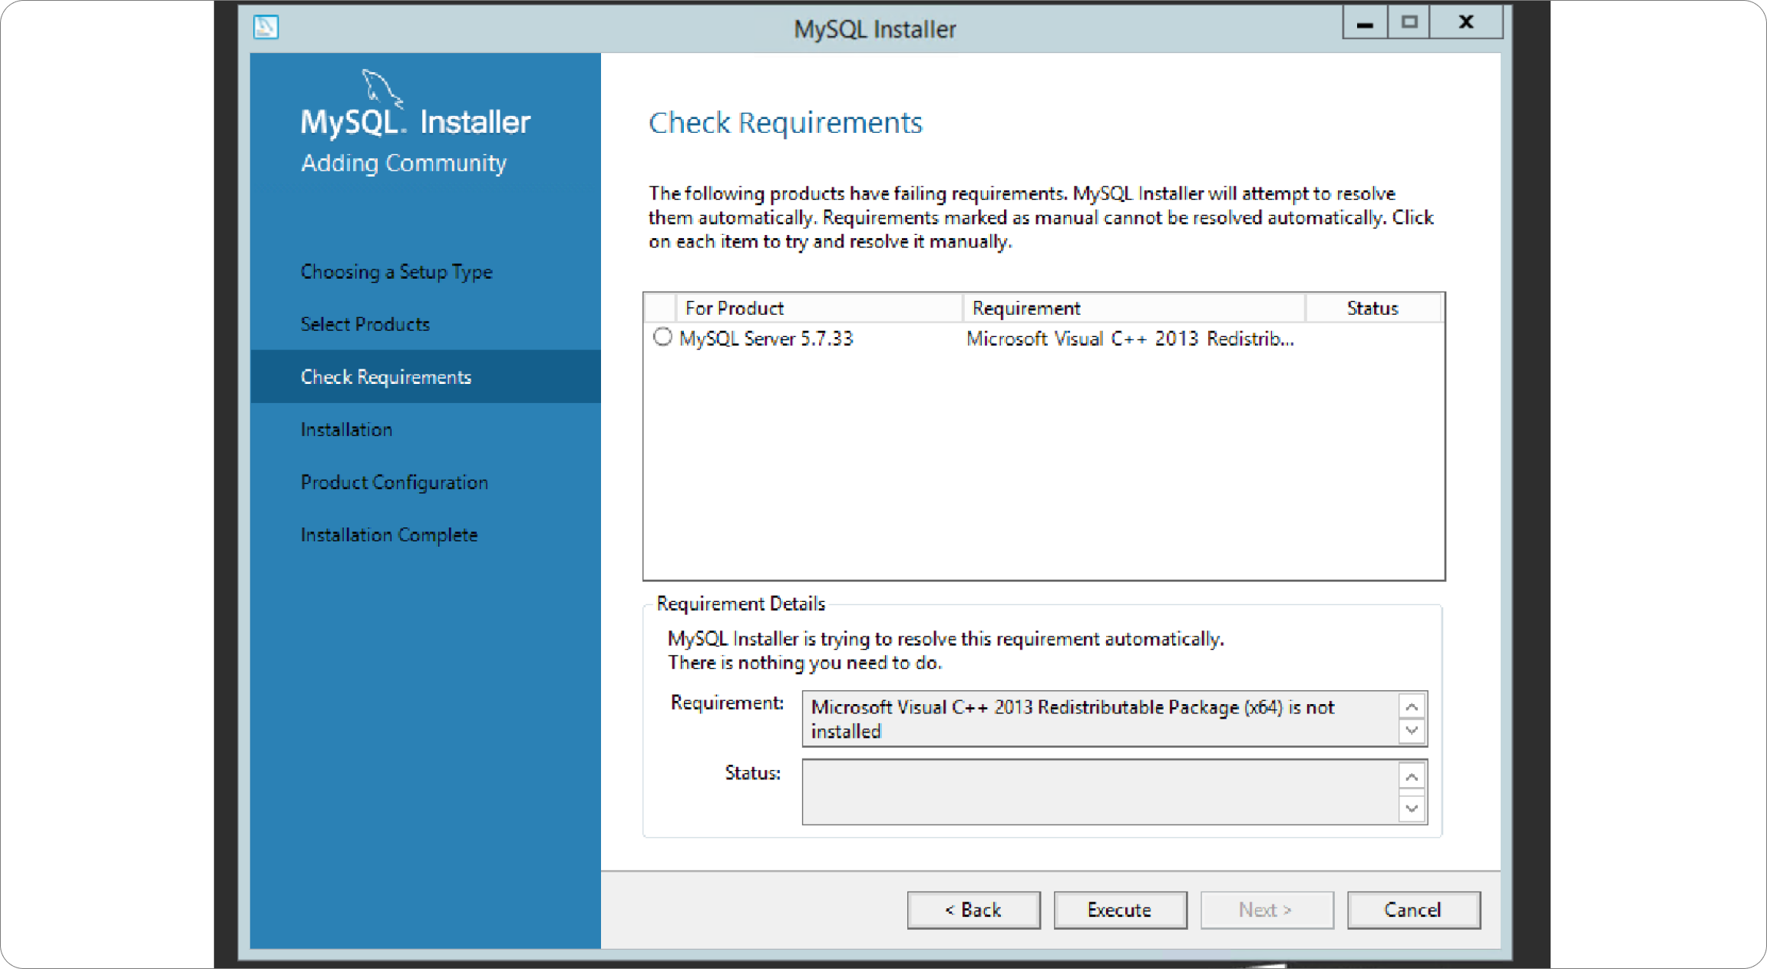Image resolution: width=1767 pixels, height=969 pixels.
Task: Maximize the MySQL Installer window
Action: [1409, 23]
